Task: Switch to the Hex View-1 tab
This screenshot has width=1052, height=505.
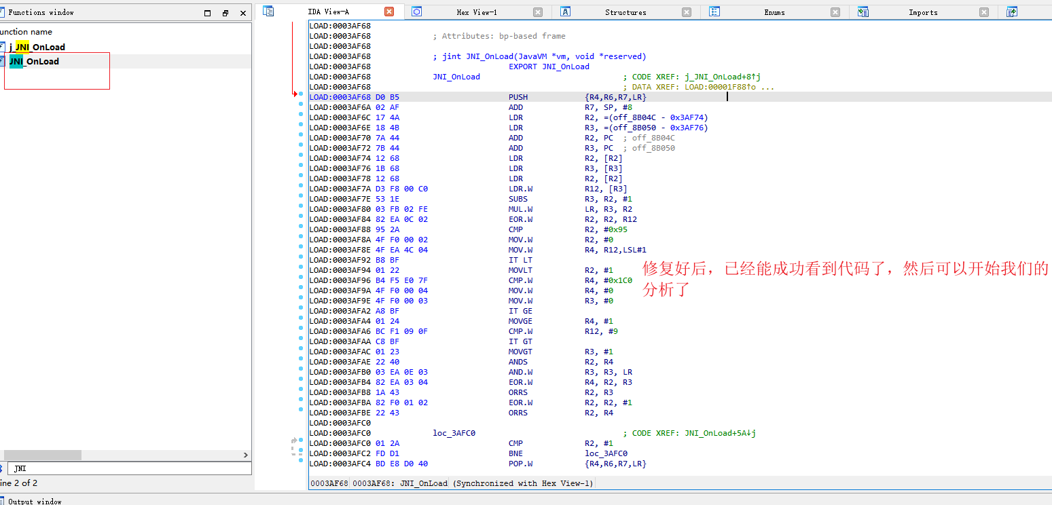Action: click(x=476, y=12)
